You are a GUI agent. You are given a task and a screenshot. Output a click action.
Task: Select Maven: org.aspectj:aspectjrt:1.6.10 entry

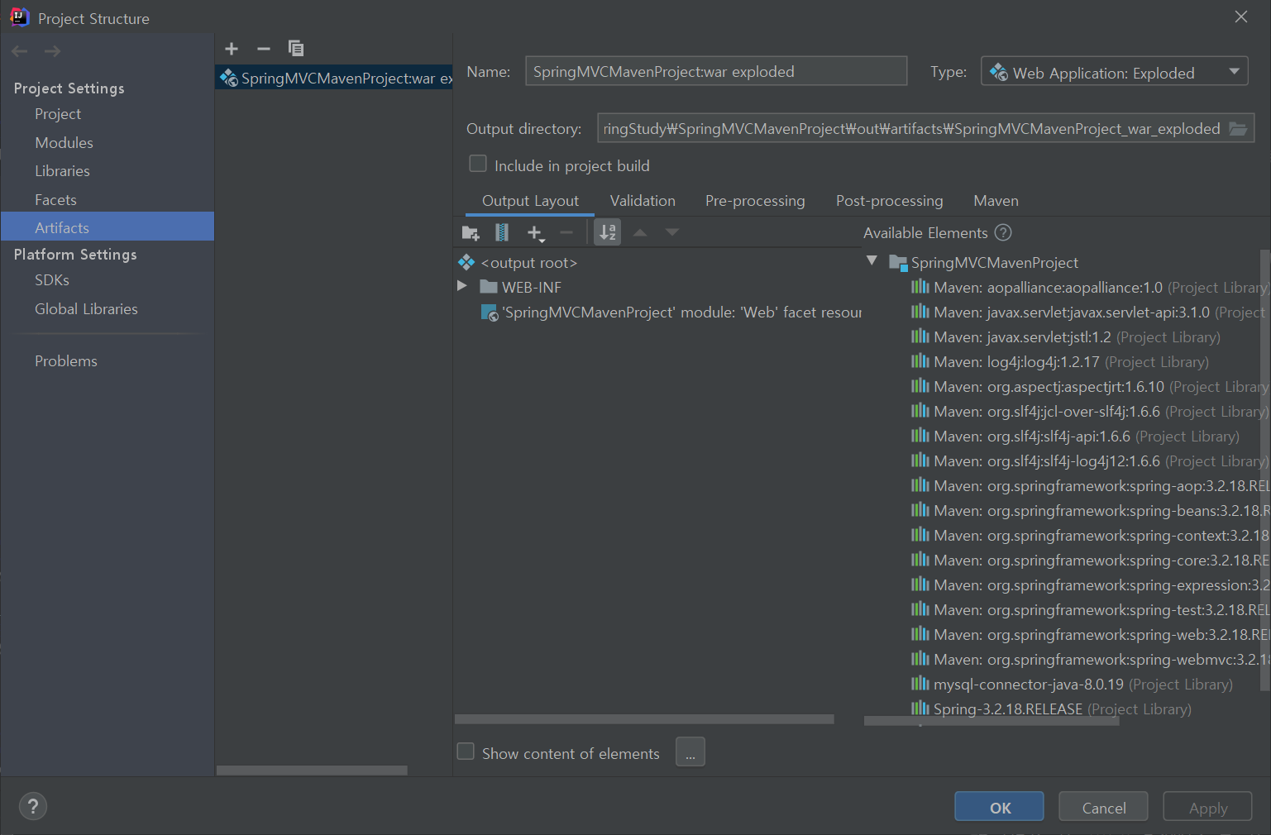pos(1089,387)
